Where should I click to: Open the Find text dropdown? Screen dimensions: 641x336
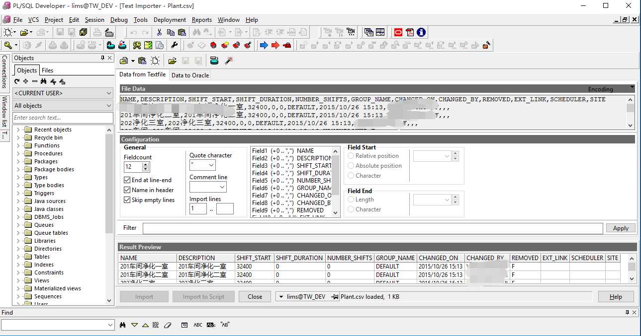click(x=110, y=325)
